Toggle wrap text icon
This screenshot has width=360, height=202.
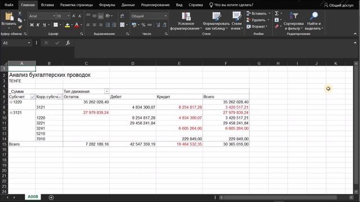pyautogui.click(x=122, y=16)
